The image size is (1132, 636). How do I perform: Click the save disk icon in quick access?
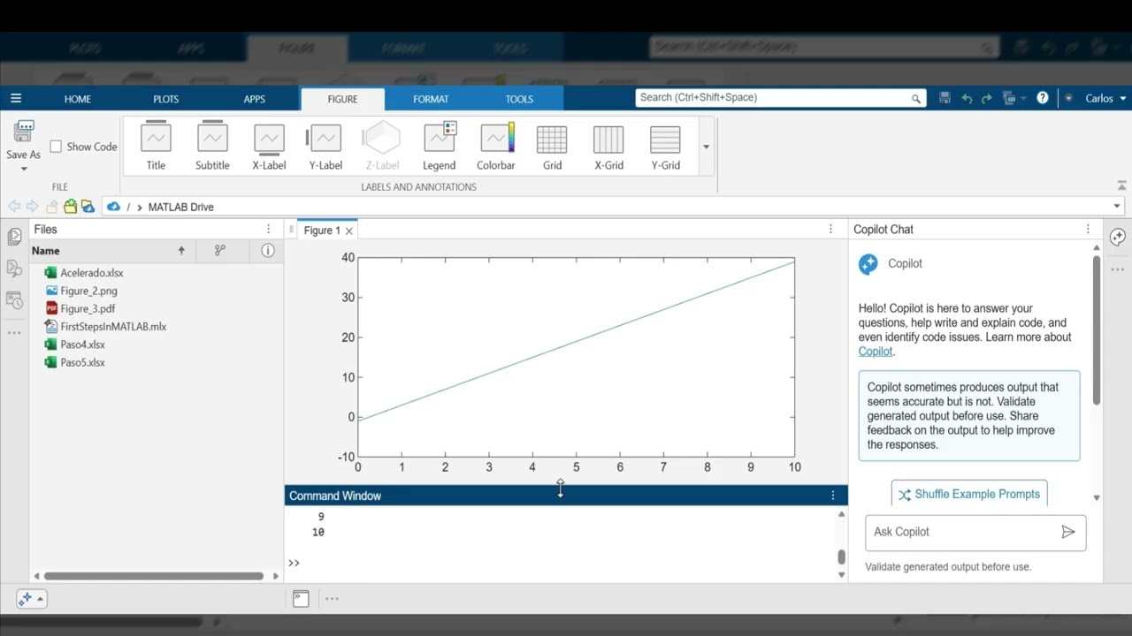pos(945,98)
